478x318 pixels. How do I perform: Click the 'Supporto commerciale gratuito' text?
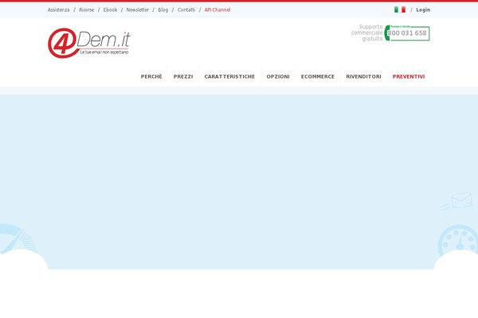367,33
